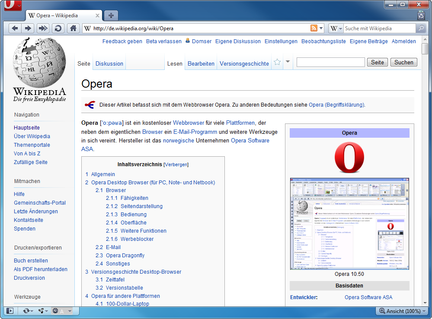Open the search engine W dropdown
Viewport: 432px width, 319px height.
click(x=336, y=28)
